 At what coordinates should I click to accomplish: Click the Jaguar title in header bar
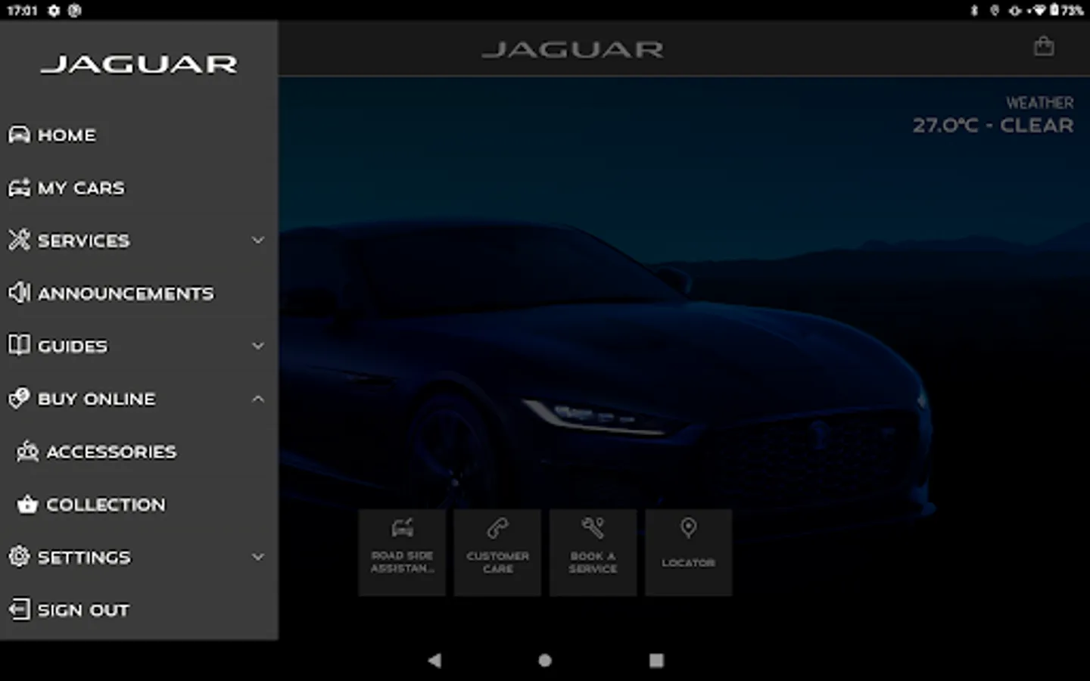point(572,50)
